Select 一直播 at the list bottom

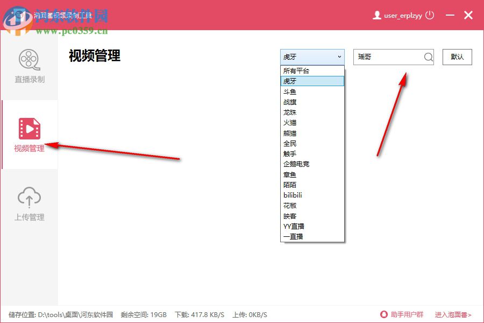[292, 236]
